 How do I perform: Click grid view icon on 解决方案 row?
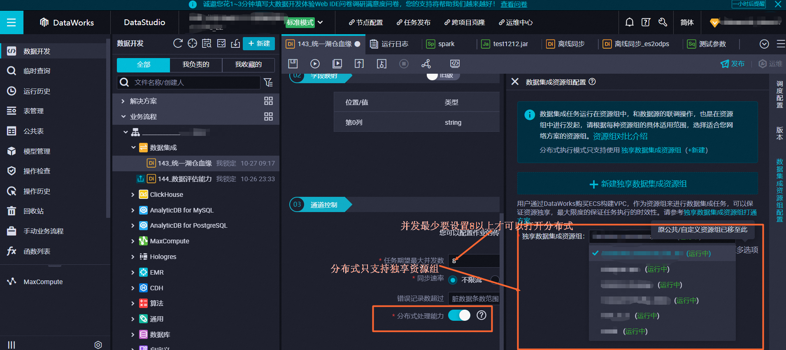pyautogui.click(x=268, y=101)
